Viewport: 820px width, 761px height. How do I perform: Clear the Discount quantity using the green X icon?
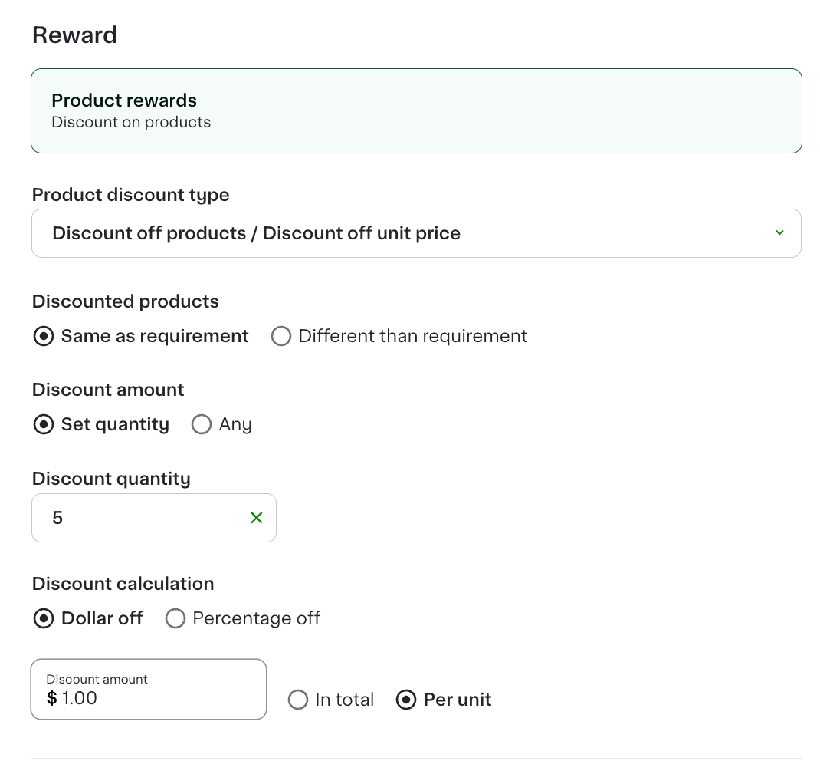(x=256, y=518)
